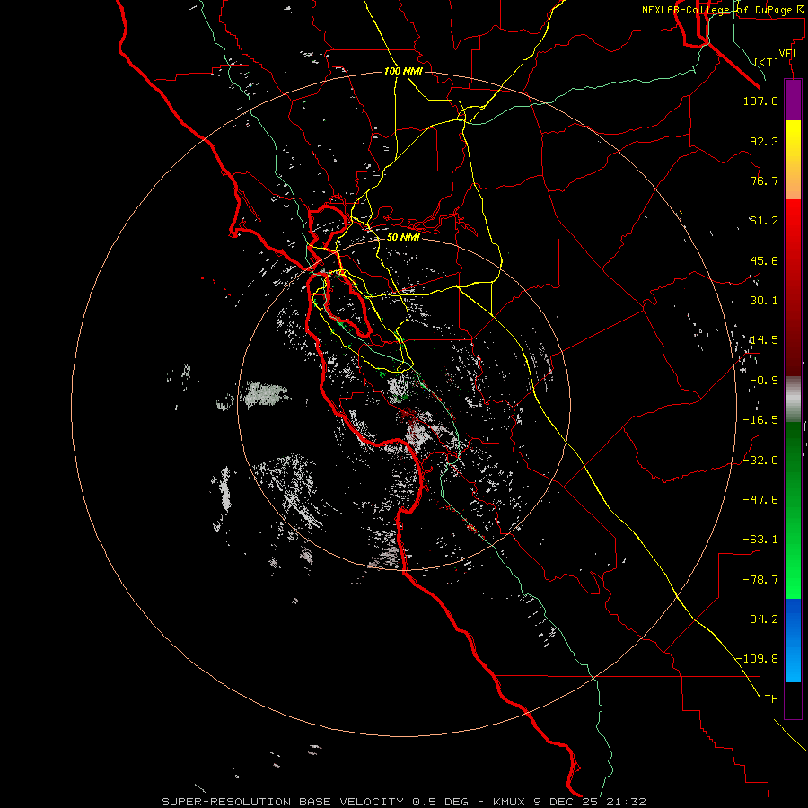Image resolution: width=808 pixels, height=808 pixels.
Task: Click the [KT] units label
Action: [x=767, y=62]
